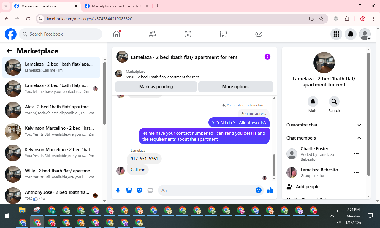Search in conversation magnifier button

[x=334, y=102]
